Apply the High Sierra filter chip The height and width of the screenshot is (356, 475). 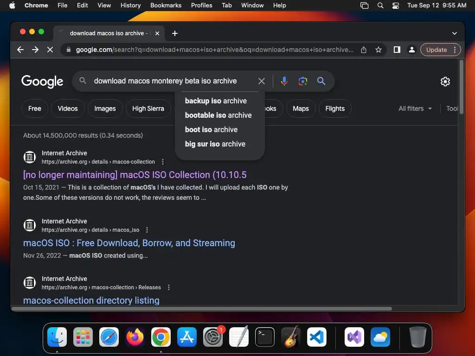[148, 108]
